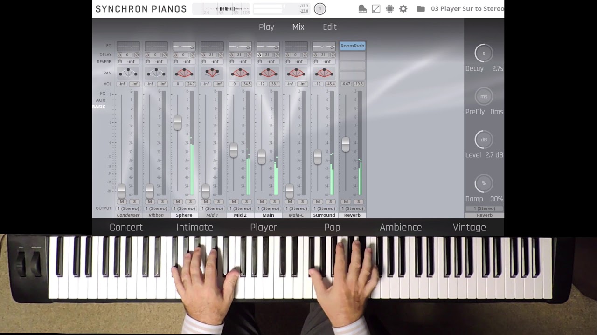Load the Player preset

[x=264, y=227]
